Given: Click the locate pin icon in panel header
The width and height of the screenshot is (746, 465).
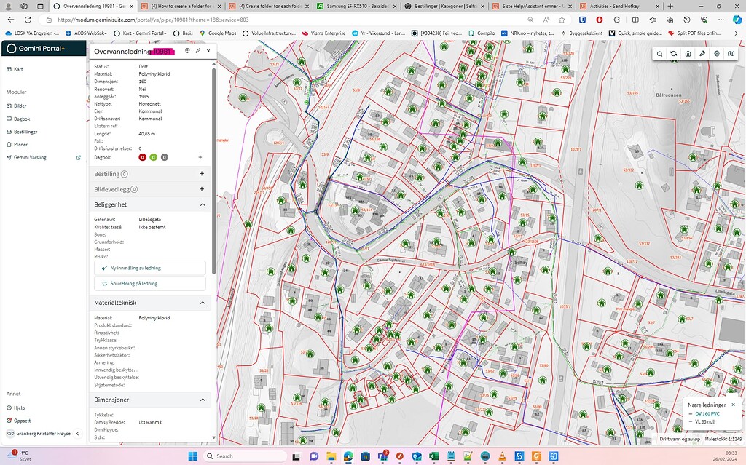Looking at the screenshot, I should [187, 52].
